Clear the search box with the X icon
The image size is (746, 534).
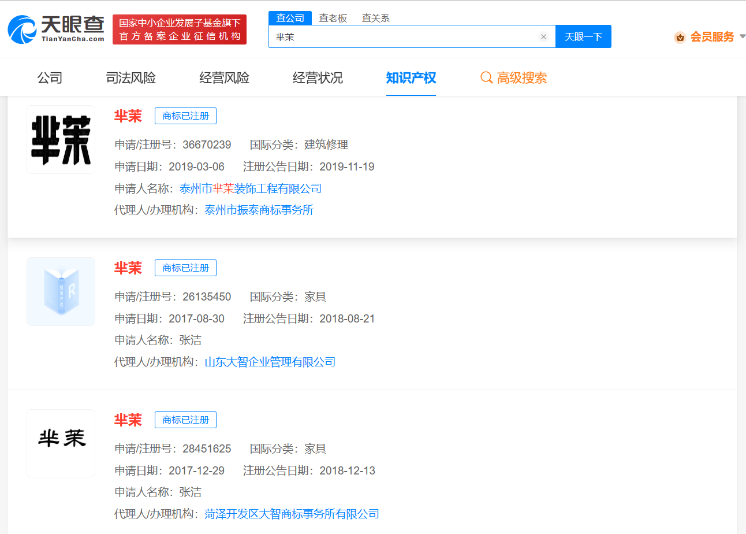[543, 36]
